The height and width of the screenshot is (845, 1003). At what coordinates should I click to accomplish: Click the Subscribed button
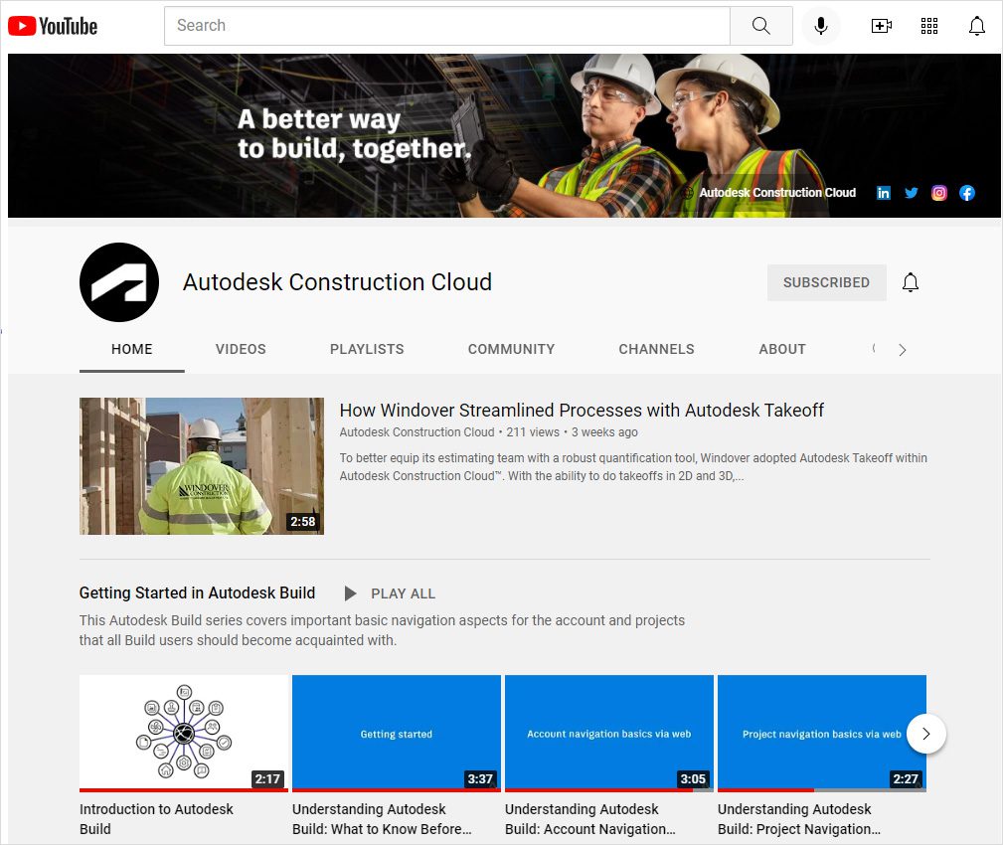826,282
